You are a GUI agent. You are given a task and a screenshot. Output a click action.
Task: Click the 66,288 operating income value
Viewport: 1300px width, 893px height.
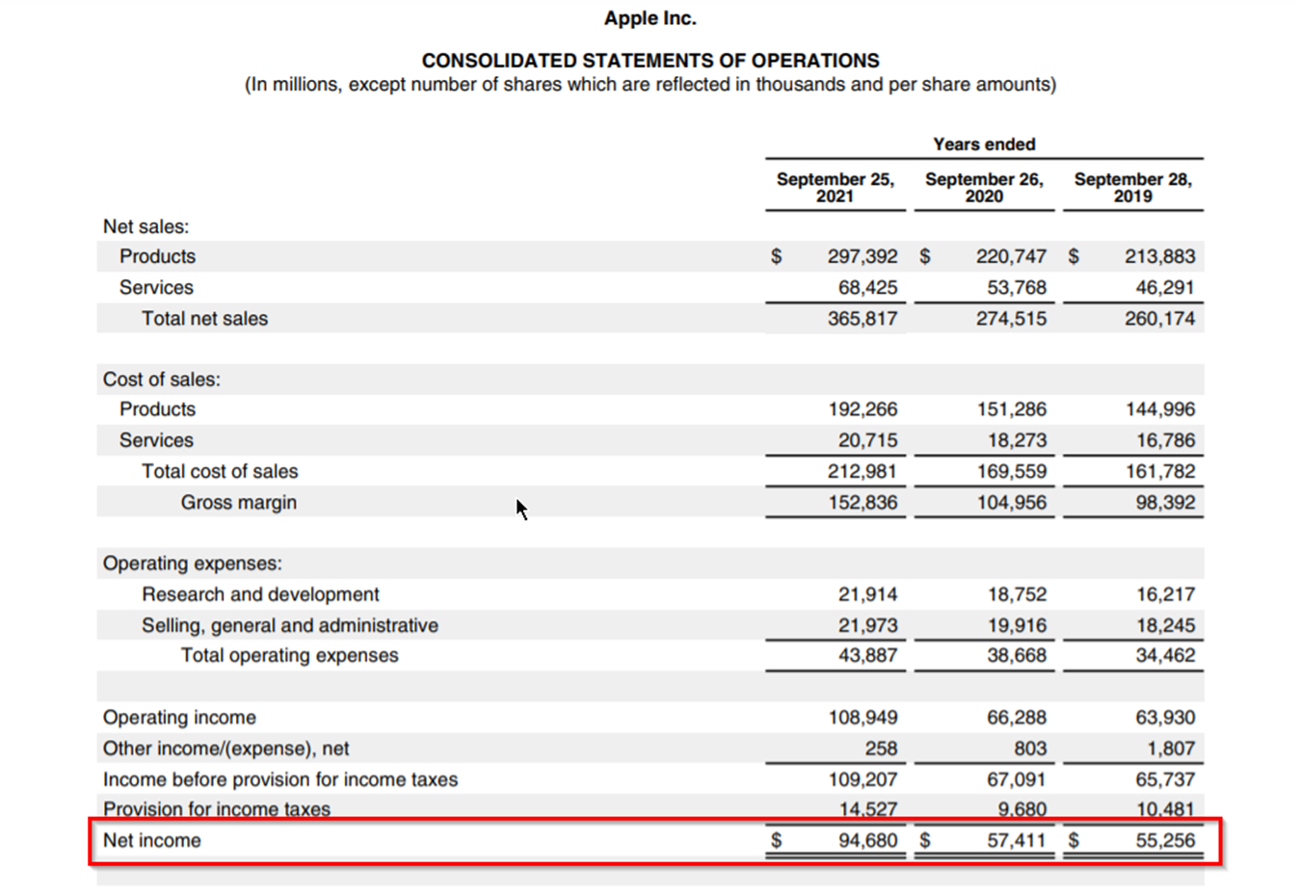(1017, 718)
